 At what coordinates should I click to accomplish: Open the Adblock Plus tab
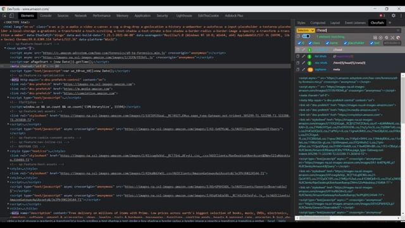pyautogui.click(x=234, y=16)
